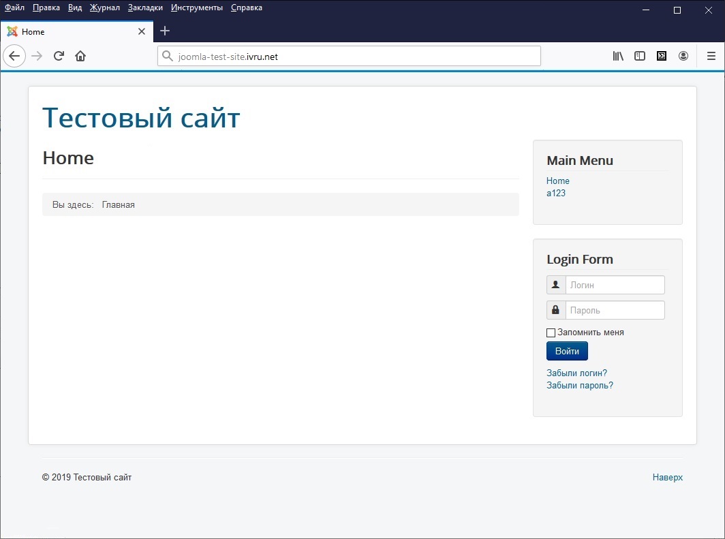Focus the Пароль input field
Viewport: 725px width, 539px height.
pyautogui.click(x=615, y=310)
